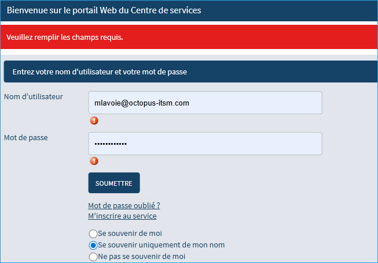Click the 'Ne pas se souvenir de moi' text
The image size is (378, 263).
coord(142,257)
